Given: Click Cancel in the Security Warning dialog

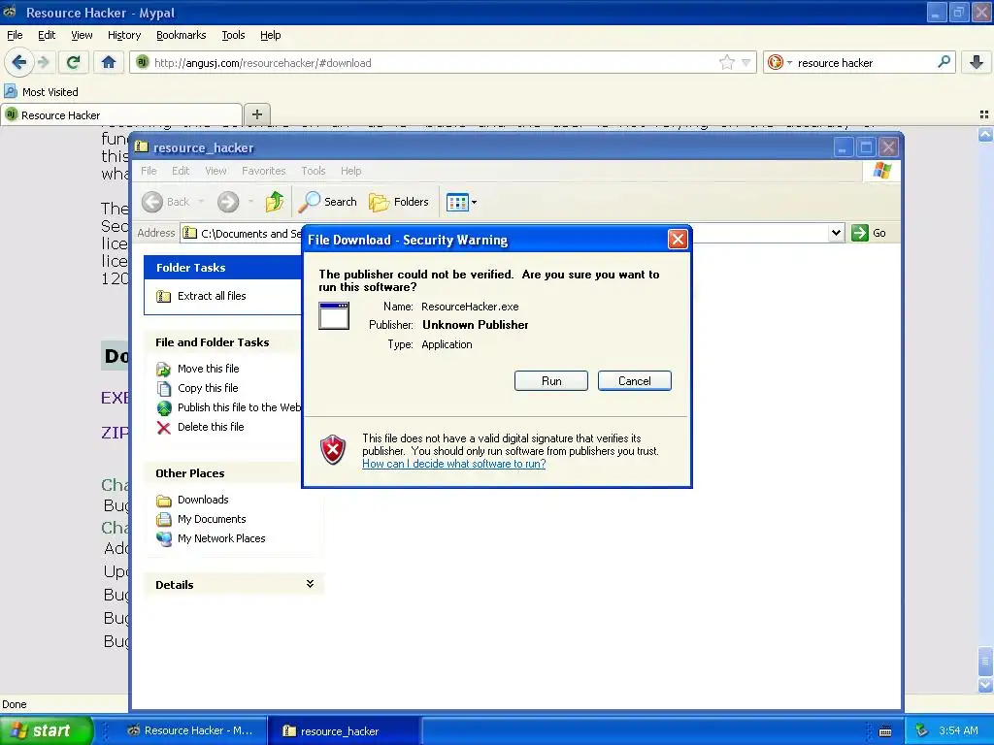Looking at the screenshot, I should [x=634, y=380].
